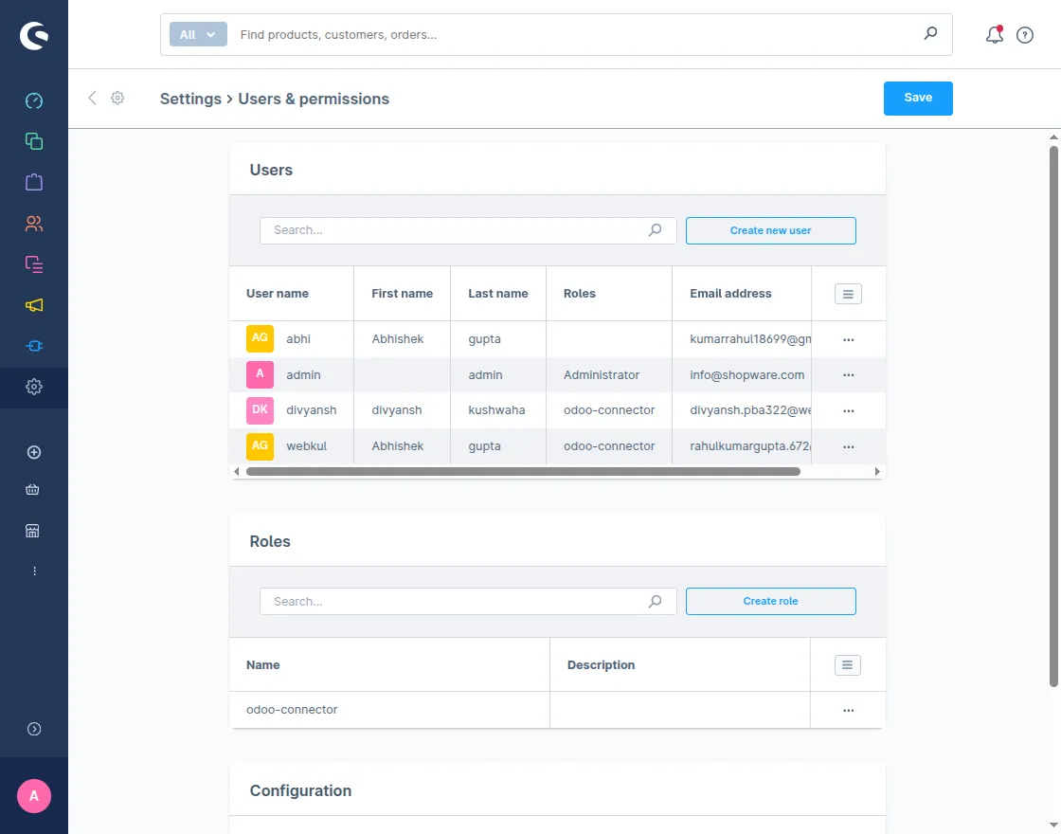Open the Customers people icon in sidebar
1061x834 pixels.
(34, 224)
